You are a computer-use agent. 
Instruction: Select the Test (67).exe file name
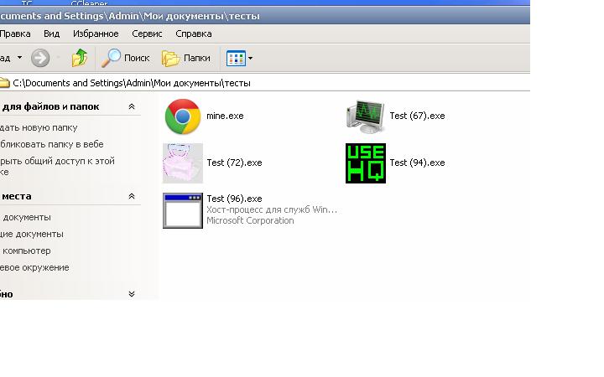[x=417, y=116]
